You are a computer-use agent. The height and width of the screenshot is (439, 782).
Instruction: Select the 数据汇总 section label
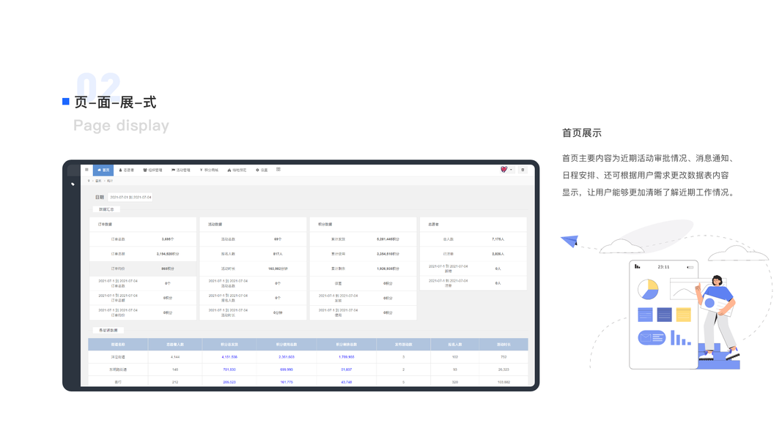coord(106,209)
